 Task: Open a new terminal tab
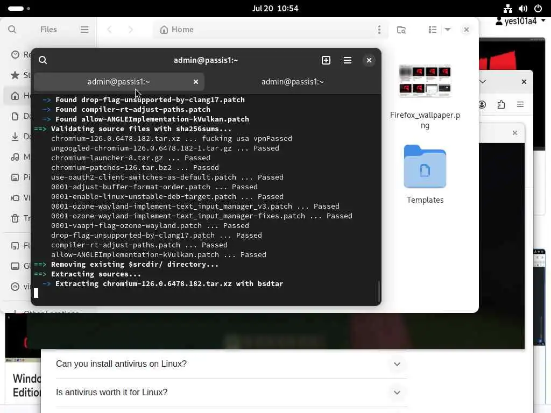(326, 60)
